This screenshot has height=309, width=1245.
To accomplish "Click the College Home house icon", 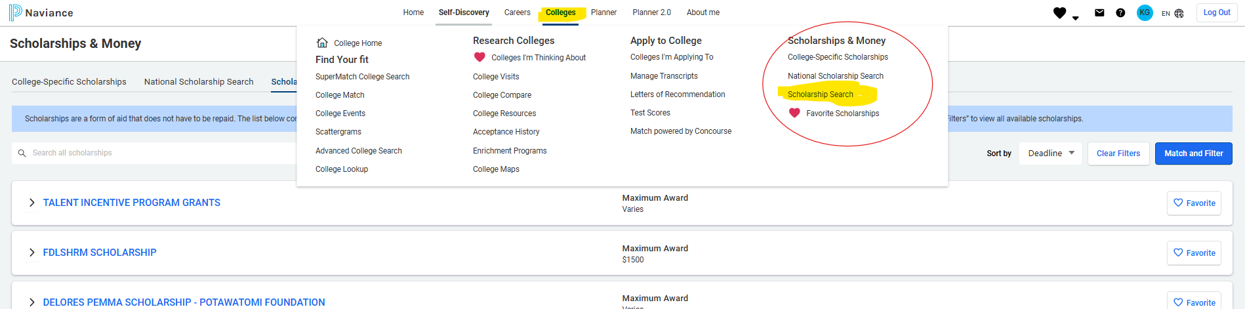I will click(322, 43).
